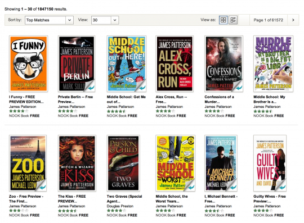Image resolution: width=304 pixels, height=223 pixels.
Task: Open 'Alex Cross, Run -- Free' title link
Action: coord(171,99)
